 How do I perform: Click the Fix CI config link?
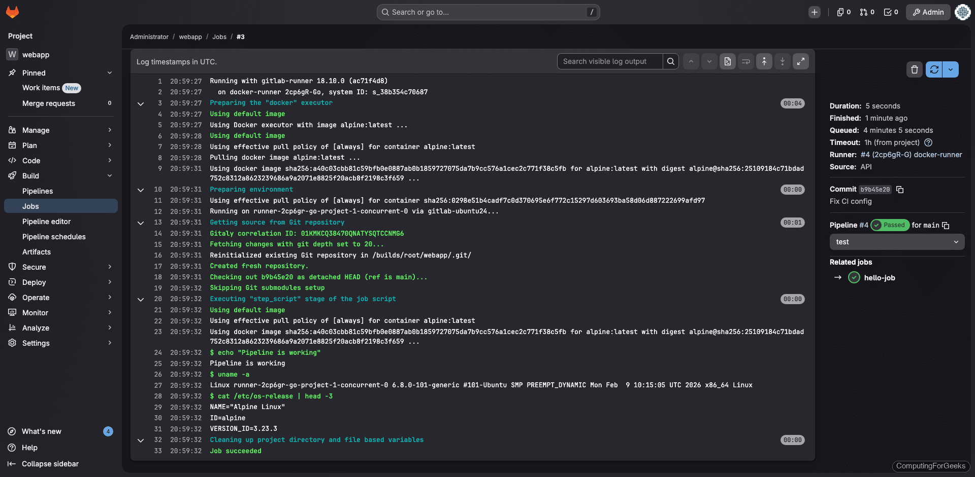[850, 201]
